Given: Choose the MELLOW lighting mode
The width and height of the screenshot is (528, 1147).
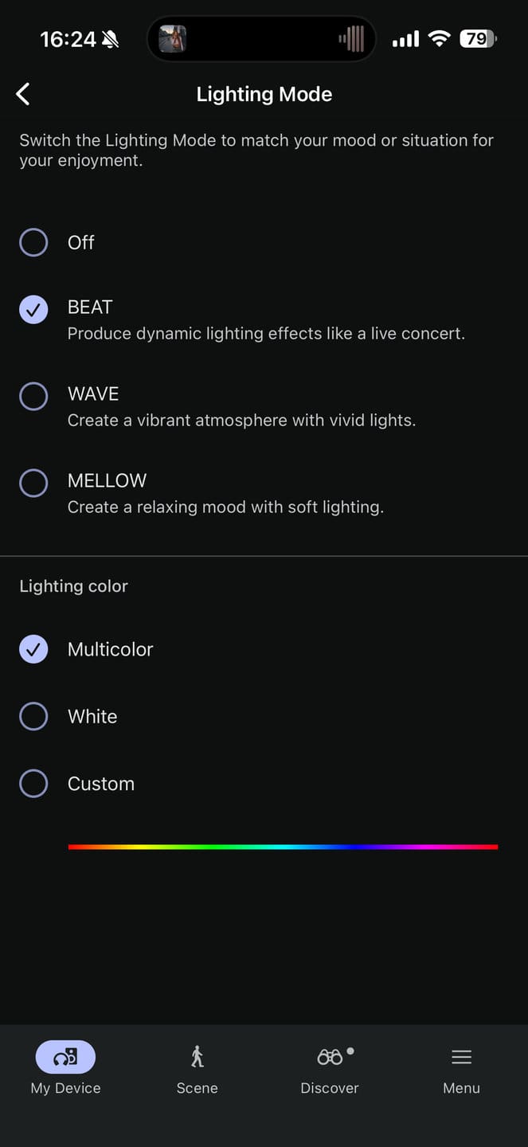Looking at the screenshot, I should tap(33, 483).
